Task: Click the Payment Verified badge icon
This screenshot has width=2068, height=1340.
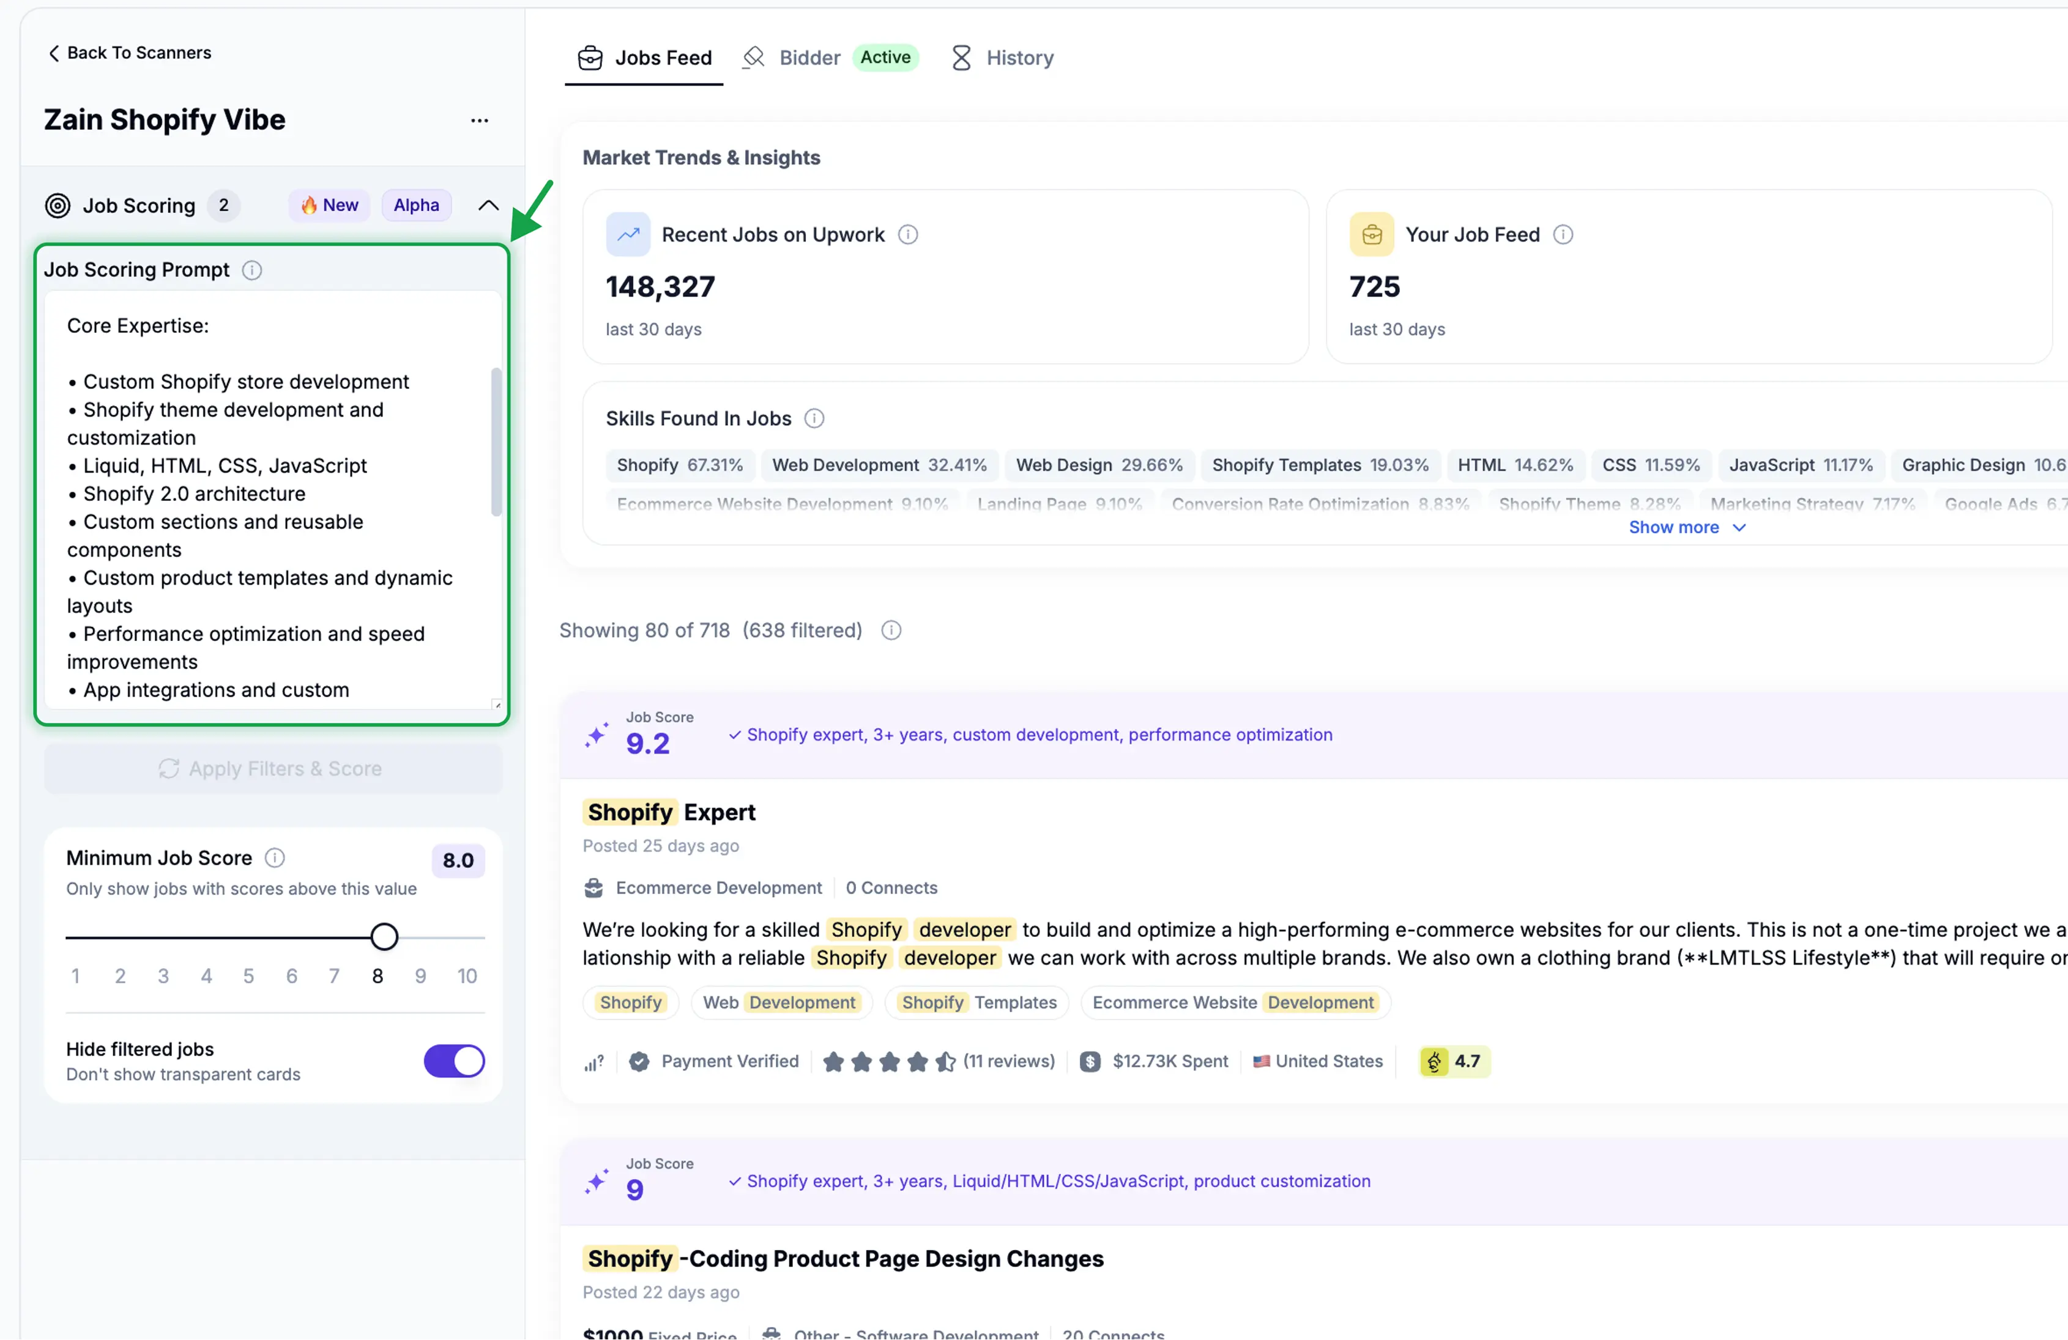Action: (639, 1062)
